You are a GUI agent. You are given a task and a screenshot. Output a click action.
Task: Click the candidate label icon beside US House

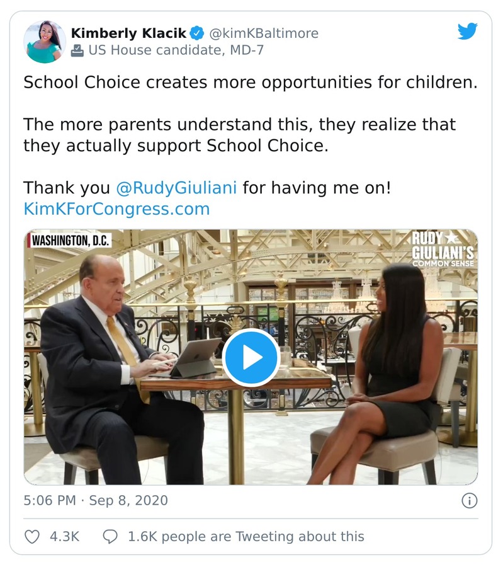(x=77, y=50)
